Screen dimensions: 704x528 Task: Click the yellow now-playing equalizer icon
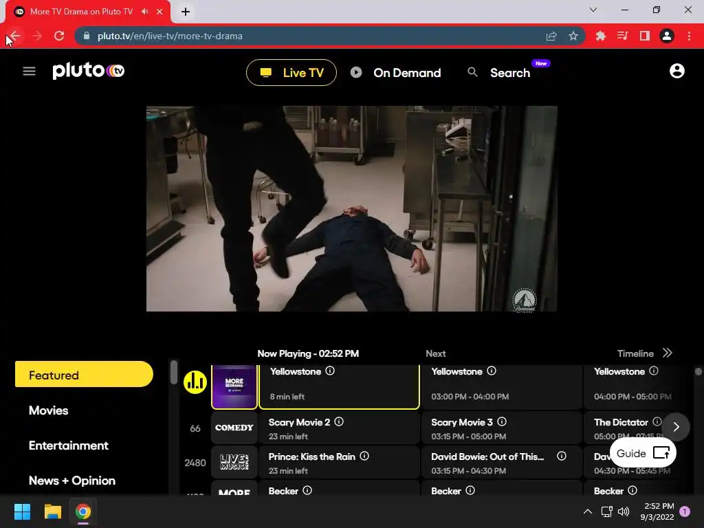(195, 382)
